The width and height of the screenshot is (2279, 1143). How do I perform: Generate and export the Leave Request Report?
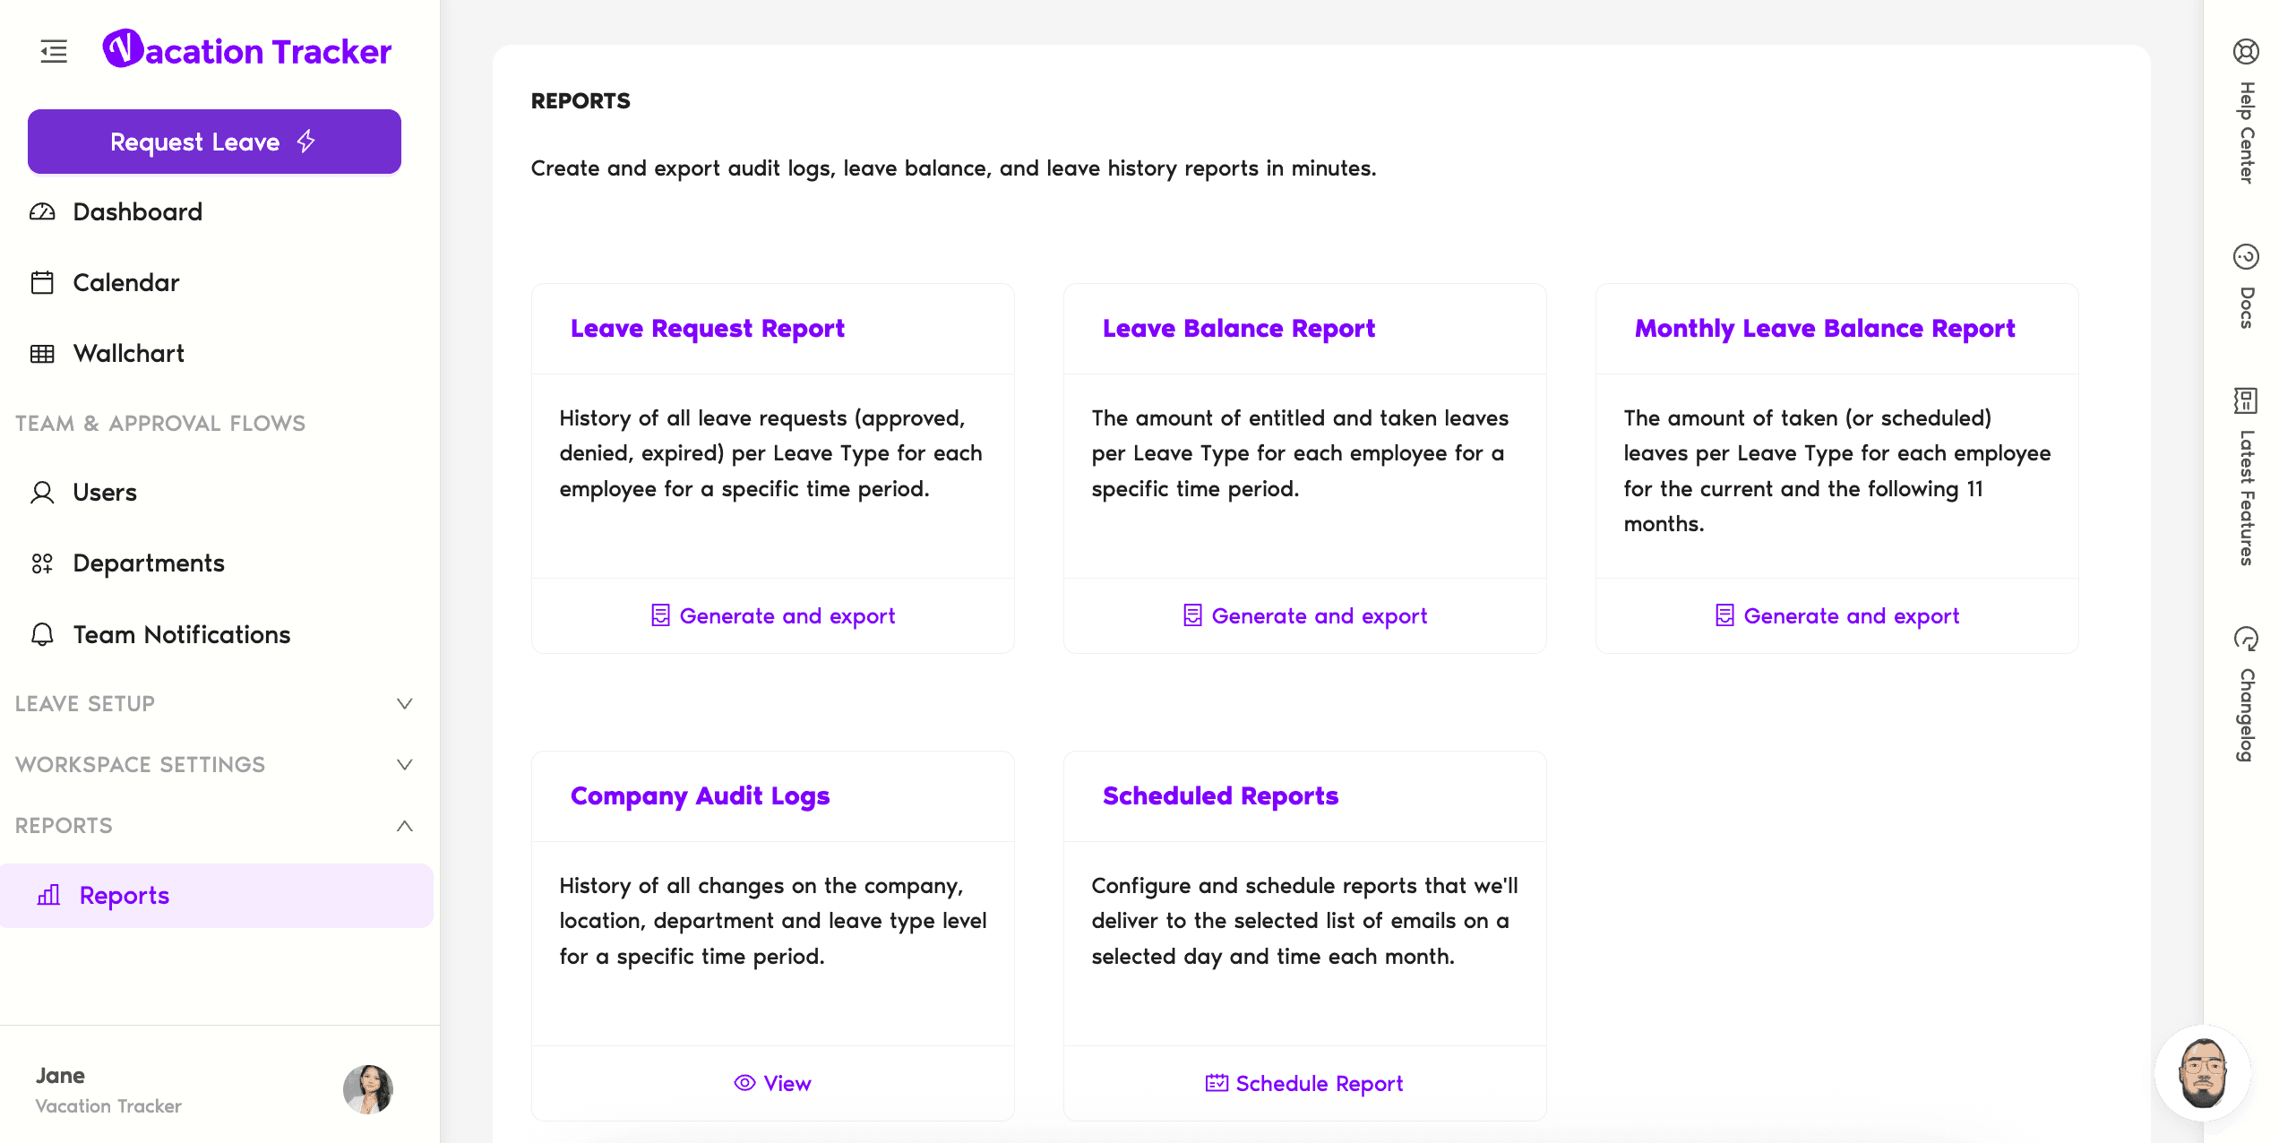pyautogui.click(x=773, y=616)
